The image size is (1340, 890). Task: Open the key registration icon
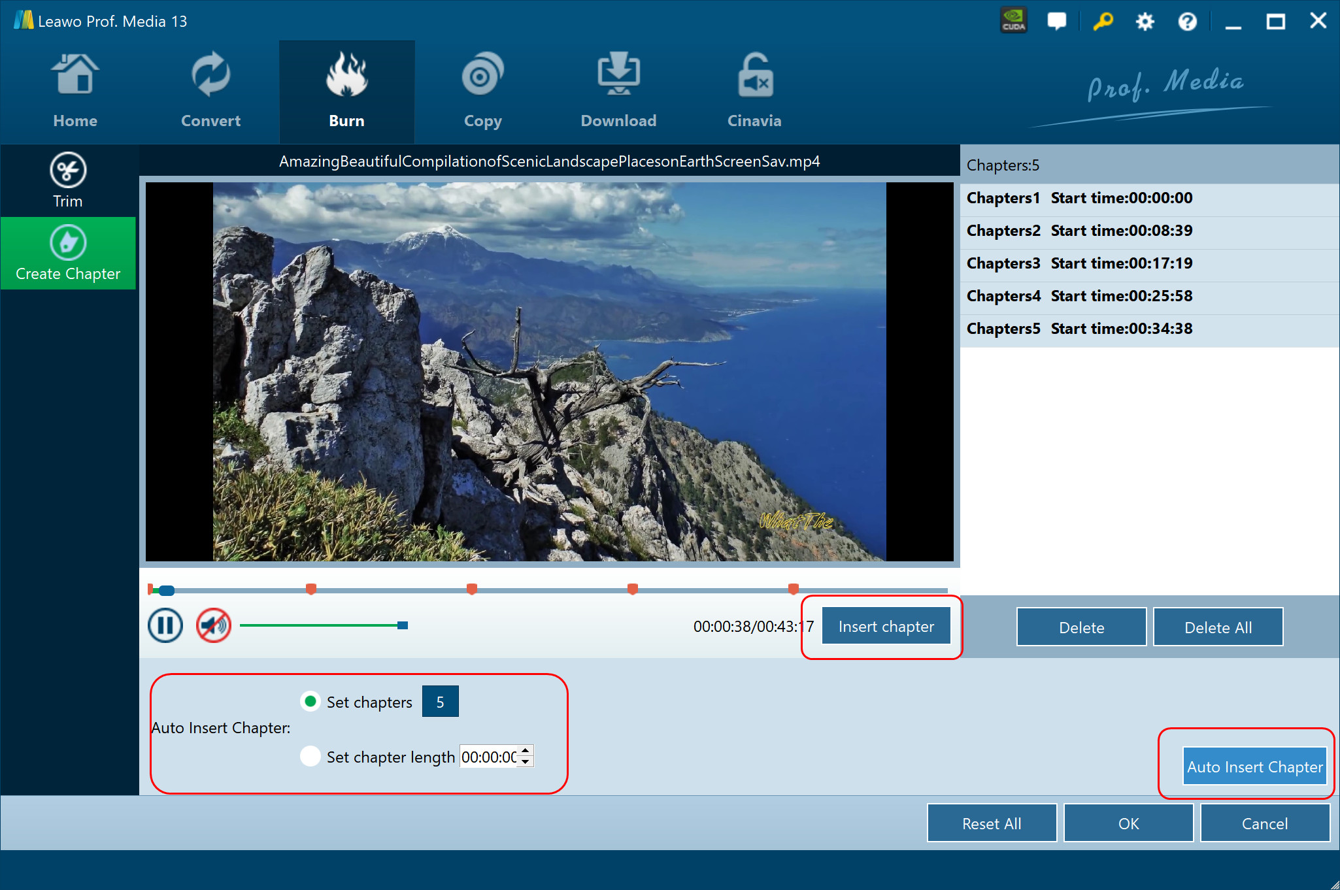click(1103, 21)
